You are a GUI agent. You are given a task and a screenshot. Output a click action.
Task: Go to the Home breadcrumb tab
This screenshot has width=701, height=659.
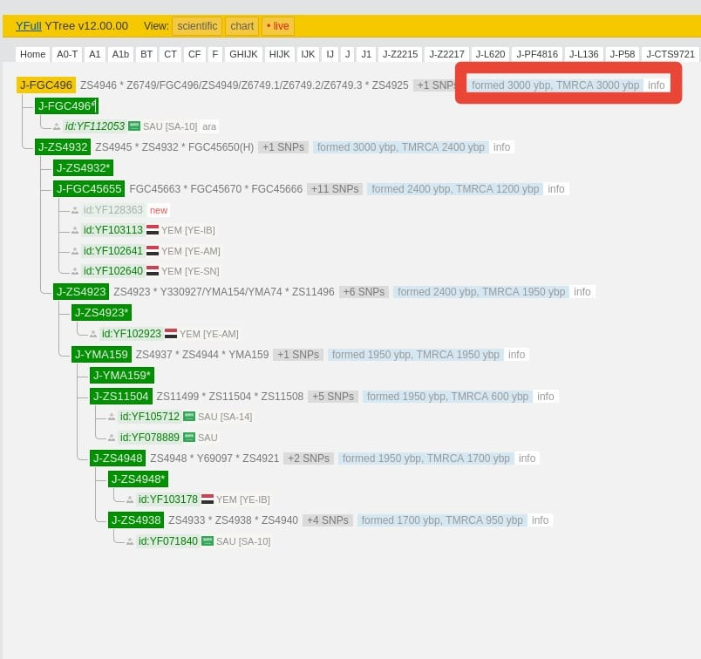pyautogui.click(x=32, y=54)
